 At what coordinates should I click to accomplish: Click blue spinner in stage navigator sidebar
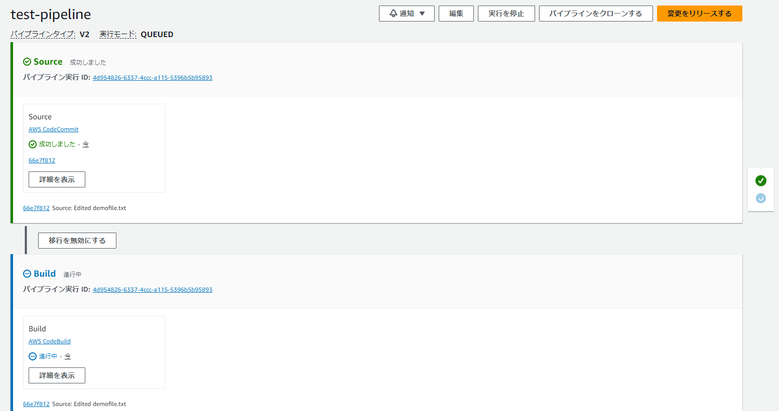(x=761, y=198)
